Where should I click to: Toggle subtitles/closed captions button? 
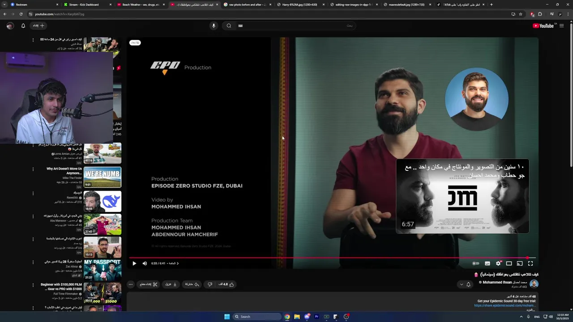tap(487, 263)
